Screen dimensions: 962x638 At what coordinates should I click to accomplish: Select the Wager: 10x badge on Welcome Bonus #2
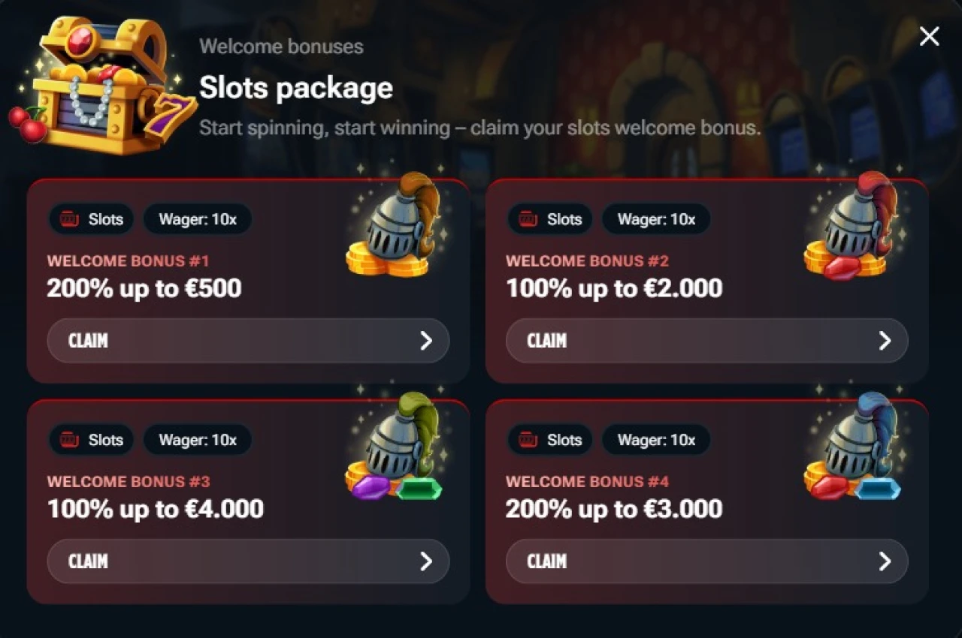pyautogui.click(x=655, y=219)
